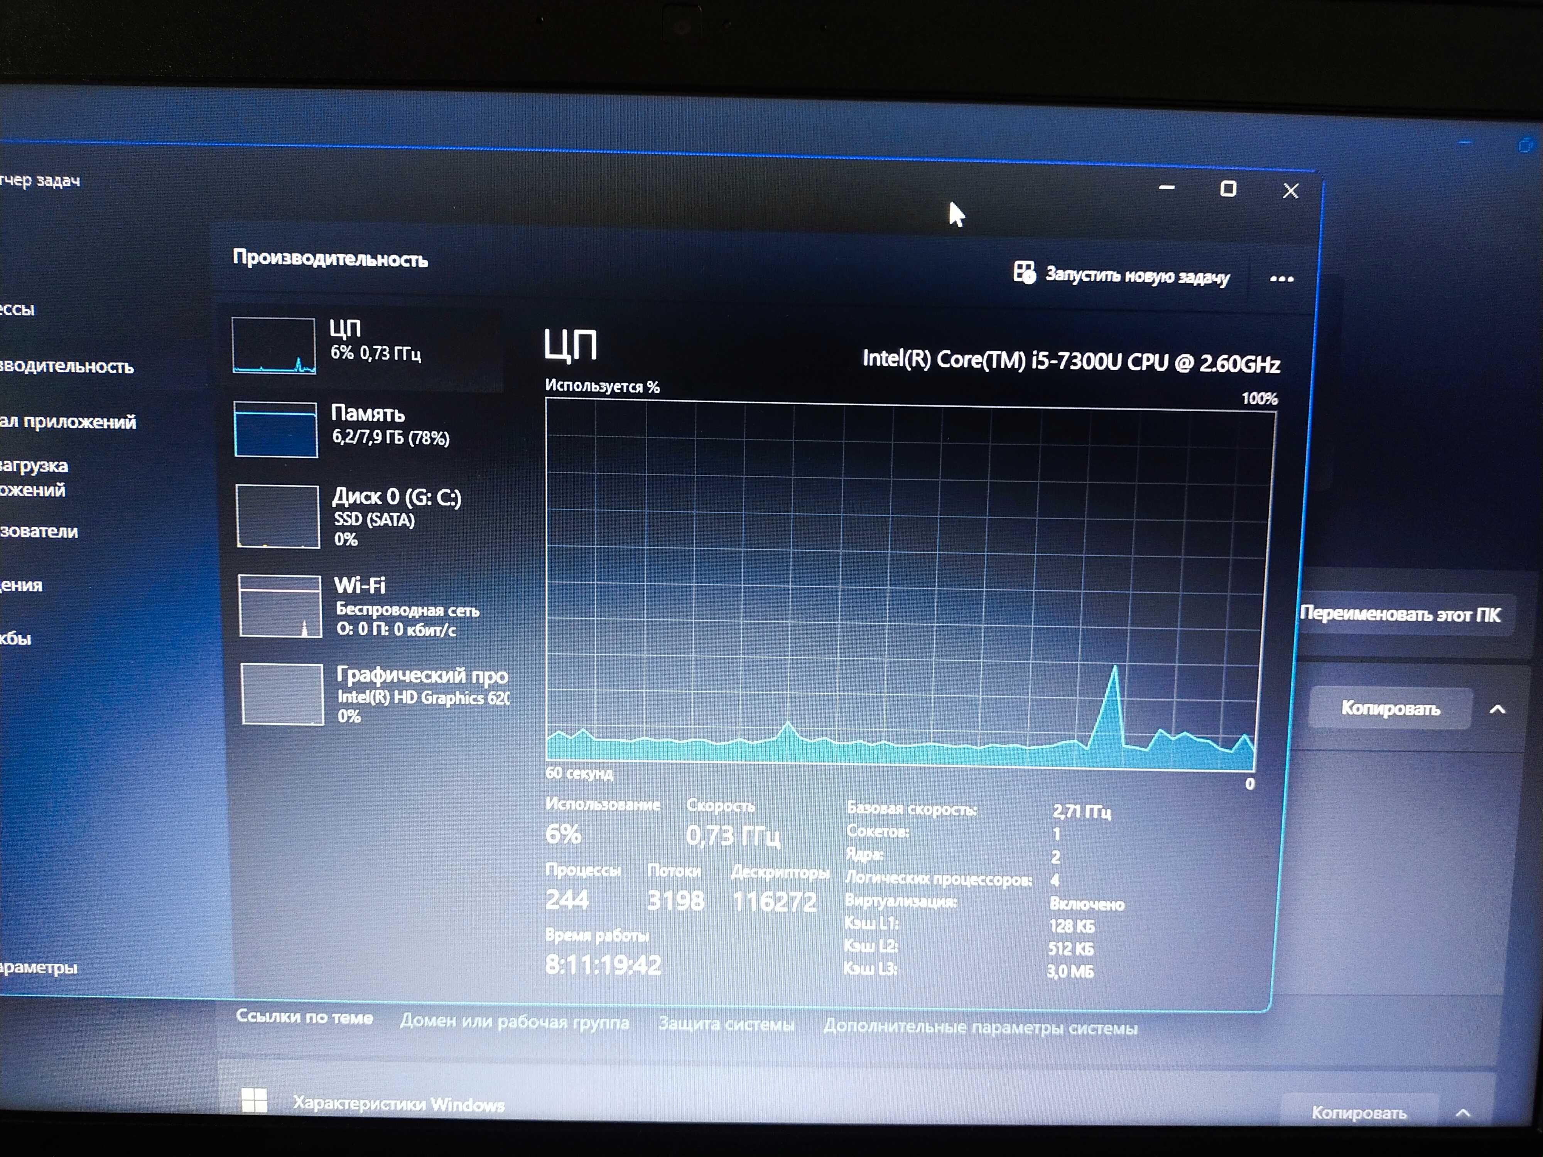Click the Кэш L1 value 128 КБ
This screenshot has height=1157, width=1543.
click(x=1072, y=927)
